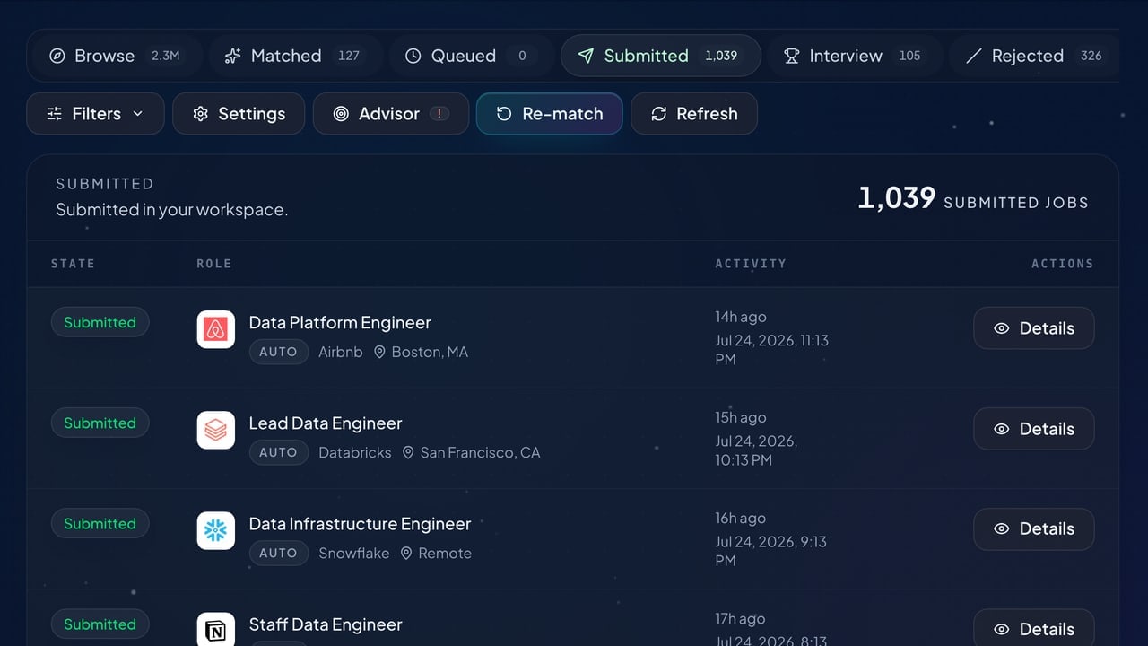Refresh the job list

tap(694, 114)
